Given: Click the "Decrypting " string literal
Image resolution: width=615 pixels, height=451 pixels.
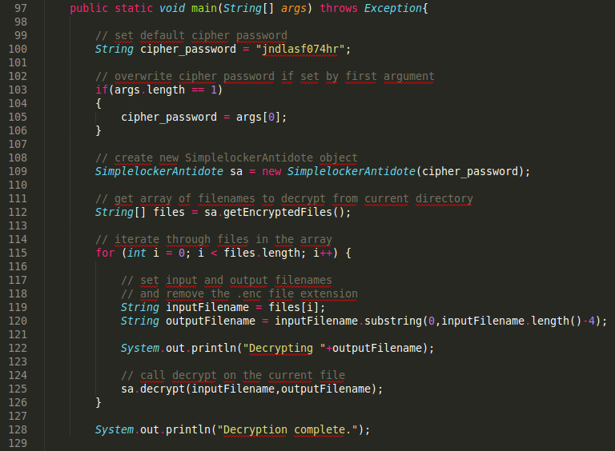Looking at the screenshot, I should pyautogui.click(x=287, y=348).
